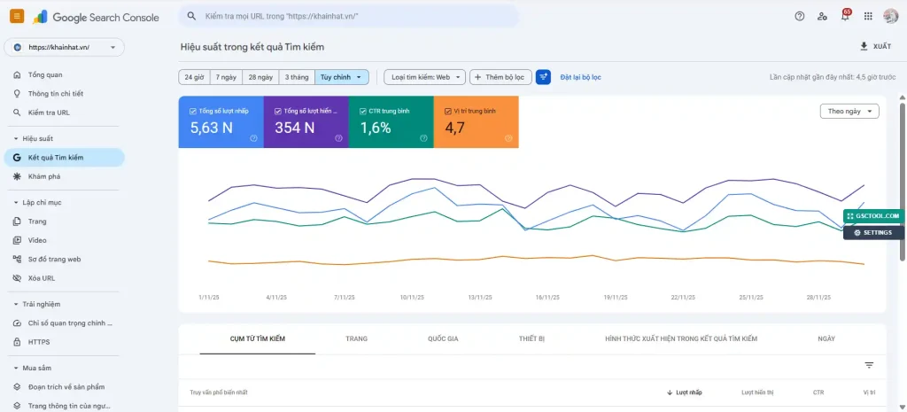Screen dimensions: 907x412
Task: Collapse the Mua sắm sidebar section
Action: tap(16, 368)
